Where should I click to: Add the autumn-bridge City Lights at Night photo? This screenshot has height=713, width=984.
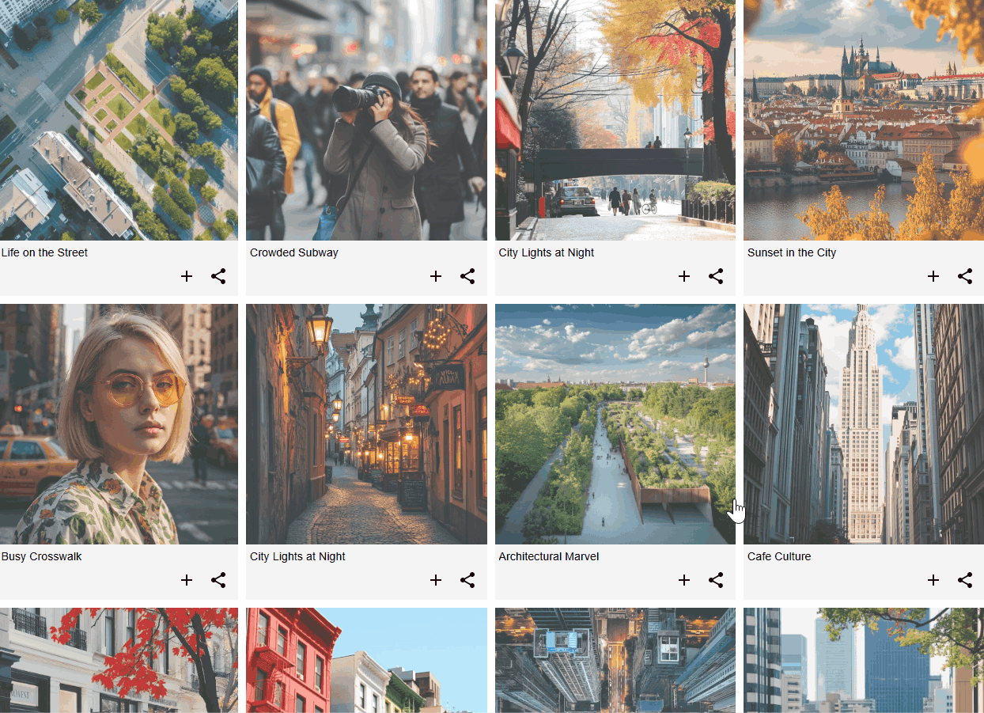tap(684, 276)
